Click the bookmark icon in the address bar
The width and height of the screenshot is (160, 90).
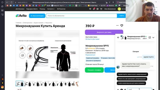[113, 2]
